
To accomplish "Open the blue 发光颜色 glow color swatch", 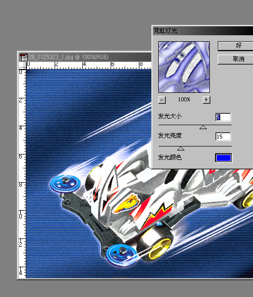I will pos(223,158).
